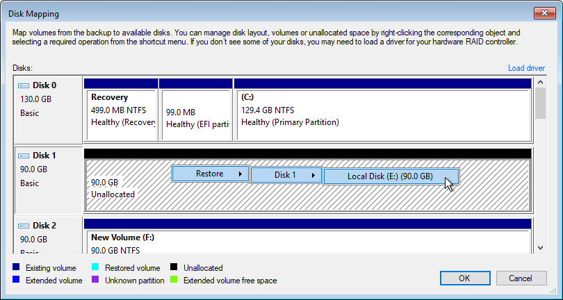Image resolution: width=563 pixels, height=300 pixels.
Task: Click the Disk 1 submenu arrow
Action: [313, 176]
